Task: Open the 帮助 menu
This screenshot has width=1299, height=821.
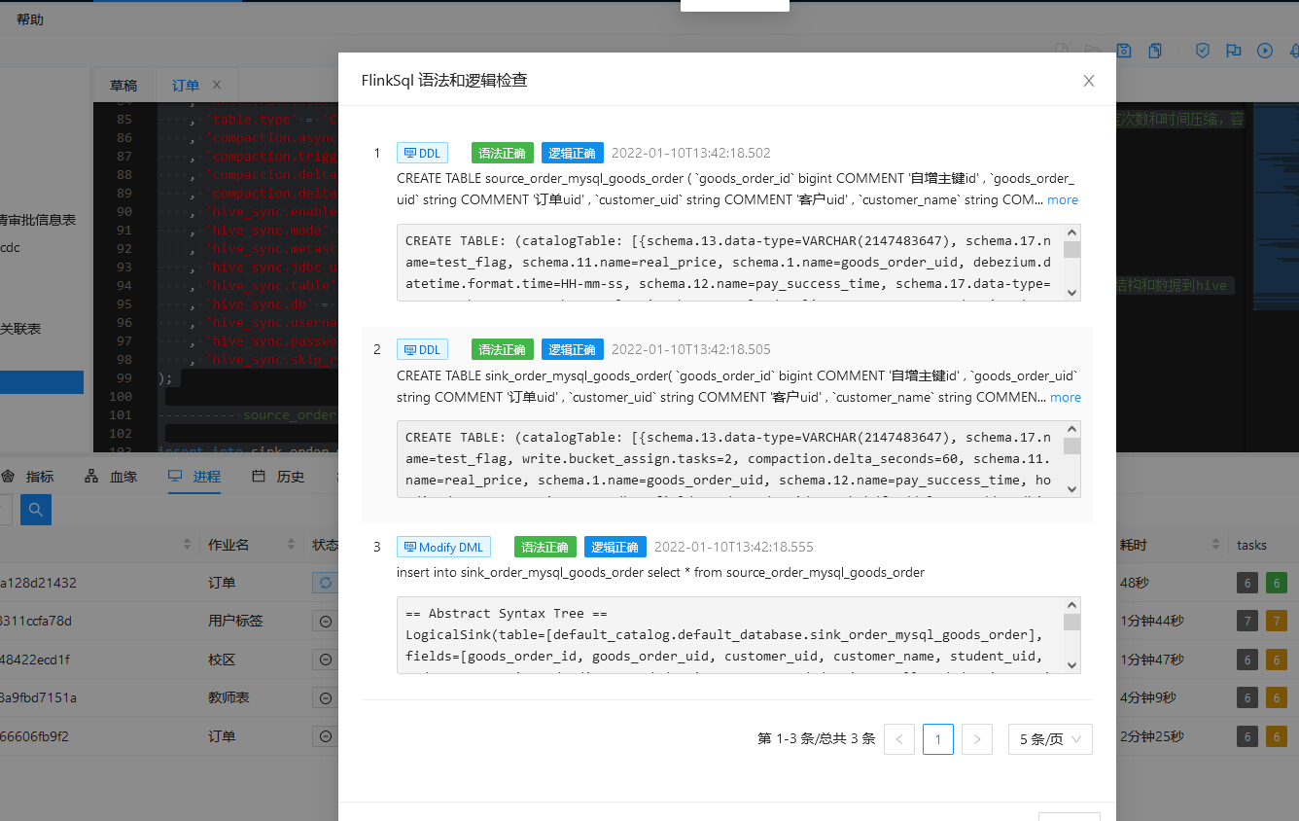Action: point(30,19)
